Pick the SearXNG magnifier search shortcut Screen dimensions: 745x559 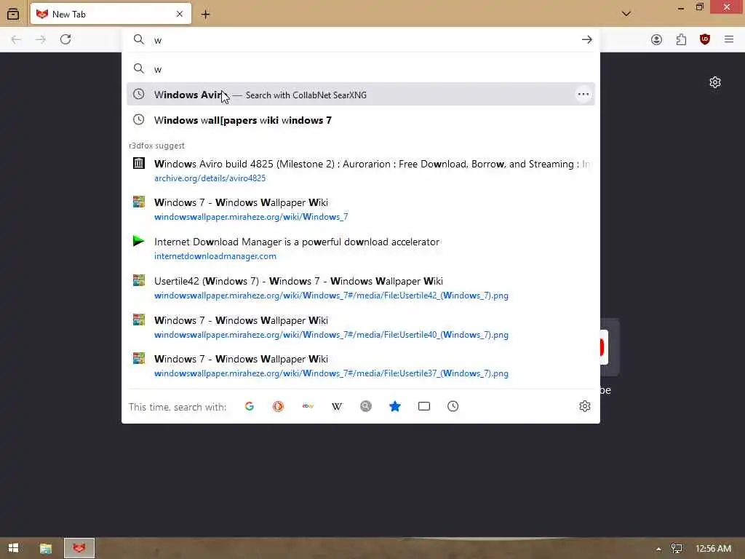[x=366, y=406]
